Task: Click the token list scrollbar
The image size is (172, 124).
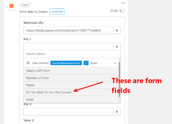Action: click(119, 80)
